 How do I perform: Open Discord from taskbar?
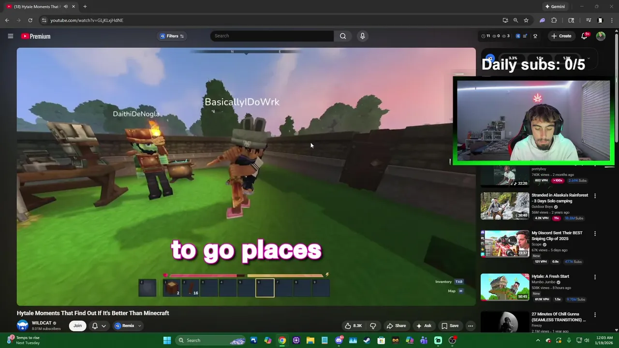coord(339,340)
